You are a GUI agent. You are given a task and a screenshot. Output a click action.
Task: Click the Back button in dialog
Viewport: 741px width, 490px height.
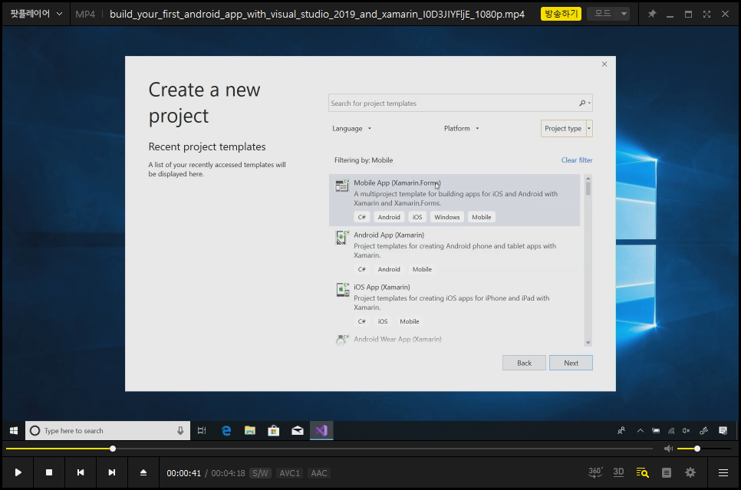pyautogui.click(x=524, y=363)
